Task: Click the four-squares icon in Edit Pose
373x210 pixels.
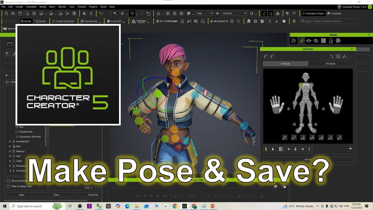Action: (x=338, y=57)
